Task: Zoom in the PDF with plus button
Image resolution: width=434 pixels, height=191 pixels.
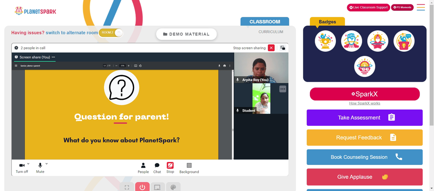Action: [128, 66]
